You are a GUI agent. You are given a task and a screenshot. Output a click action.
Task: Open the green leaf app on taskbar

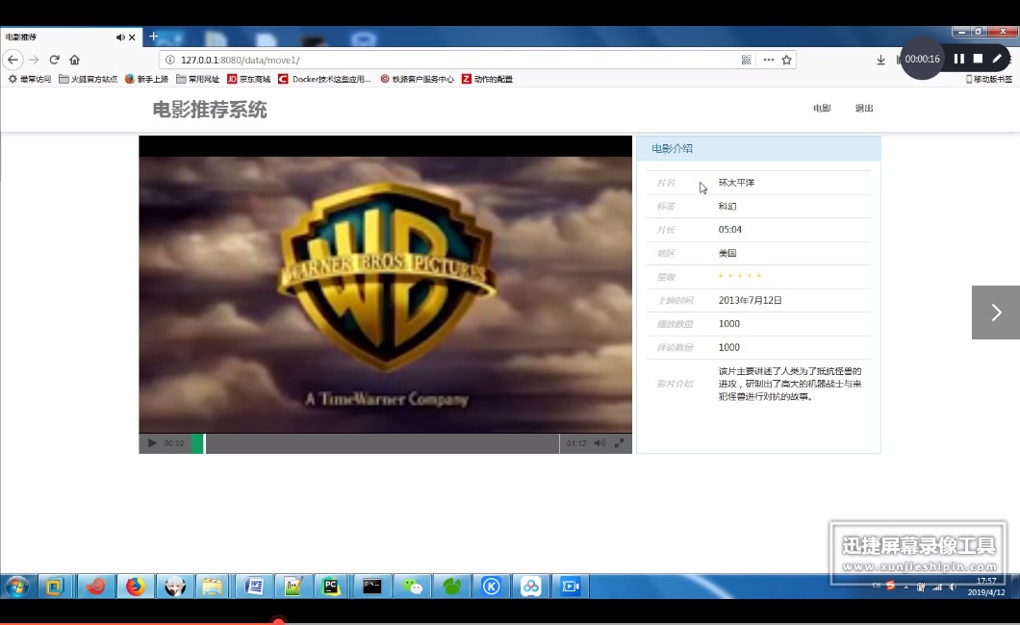451,587
